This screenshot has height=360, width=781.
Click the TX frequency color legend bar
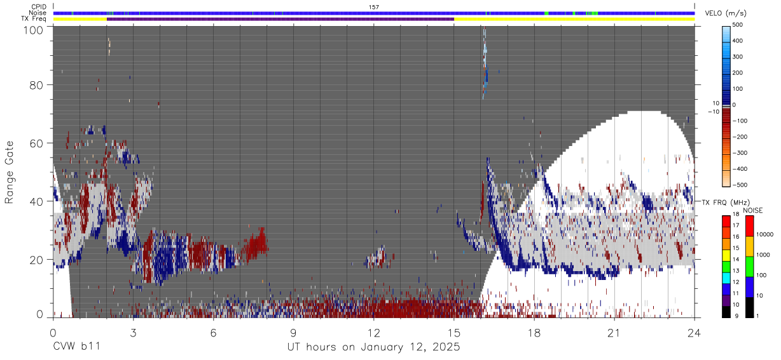726,266
